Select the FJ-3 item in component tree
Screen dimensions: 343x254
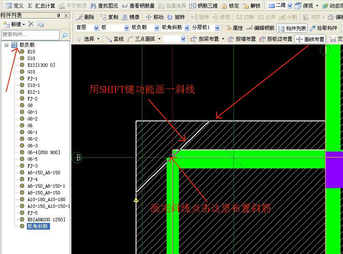click(x=32, y=166)
